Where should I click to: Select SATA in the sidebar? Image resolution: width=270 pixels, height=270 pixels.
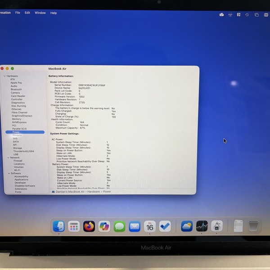click(x=16, y=142)
